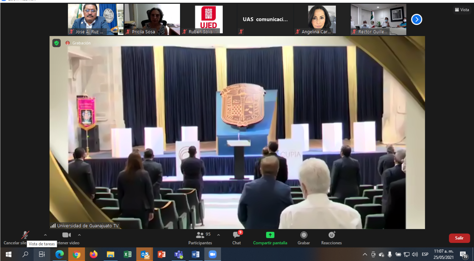Select Pricila Sosa participant thumbnail
474x261 pixels.
tap(152, 19)
